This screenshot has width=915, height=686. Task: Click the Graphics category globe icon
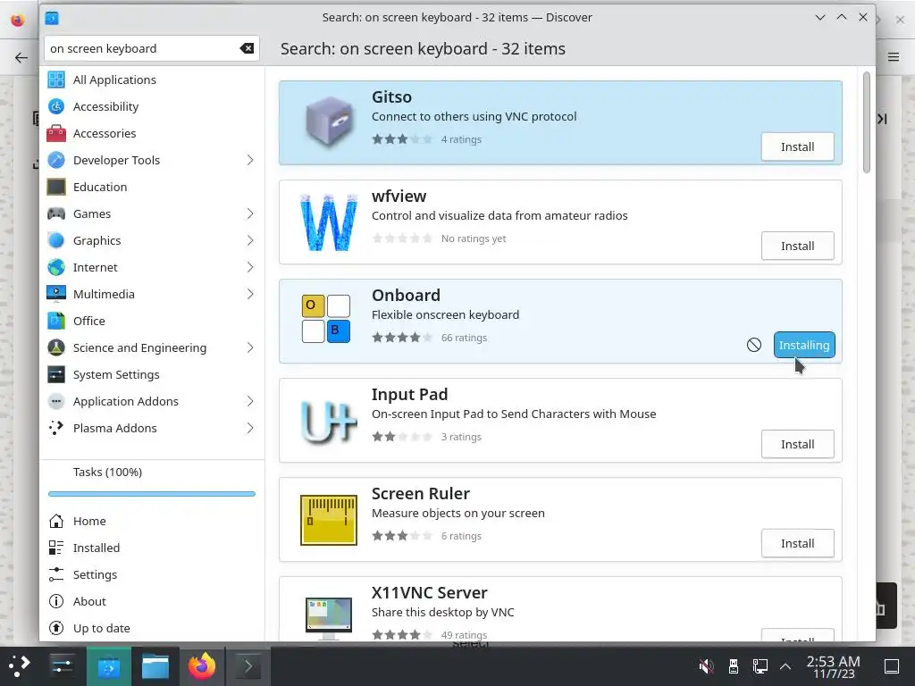(x=56, y=240)
